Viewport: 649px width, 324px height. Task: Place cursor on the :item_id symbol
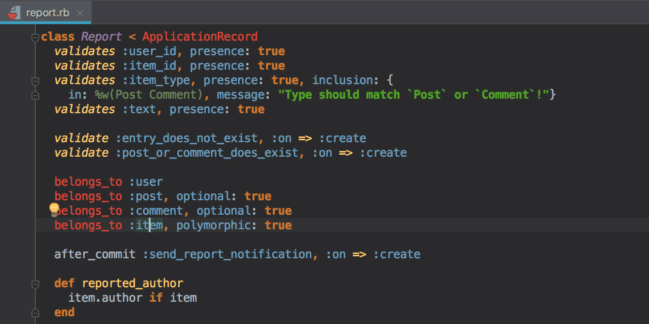149,66
